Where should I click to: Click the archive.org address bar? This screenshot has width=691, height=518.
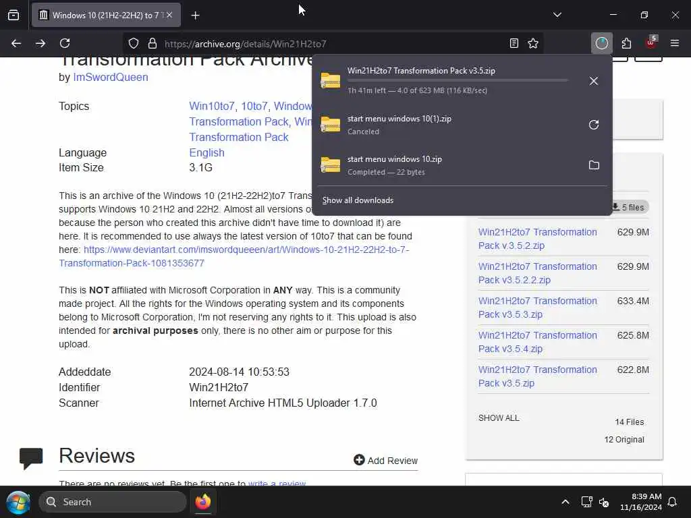[x=333, y=44]
